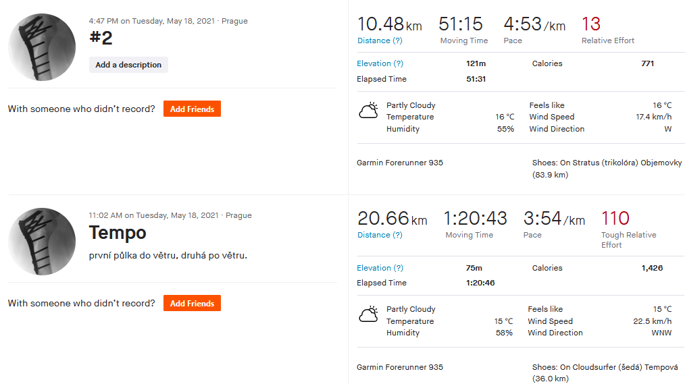Image resolution: width=685 pixels, height=384 pixels.
Task: Click the Tempo activity profile avatar
Action: pos(42,242)
